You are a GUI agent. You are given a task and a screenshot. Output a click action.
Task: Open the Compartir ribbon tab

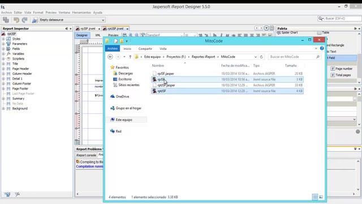pyautogui.click(x=145, y=49)
